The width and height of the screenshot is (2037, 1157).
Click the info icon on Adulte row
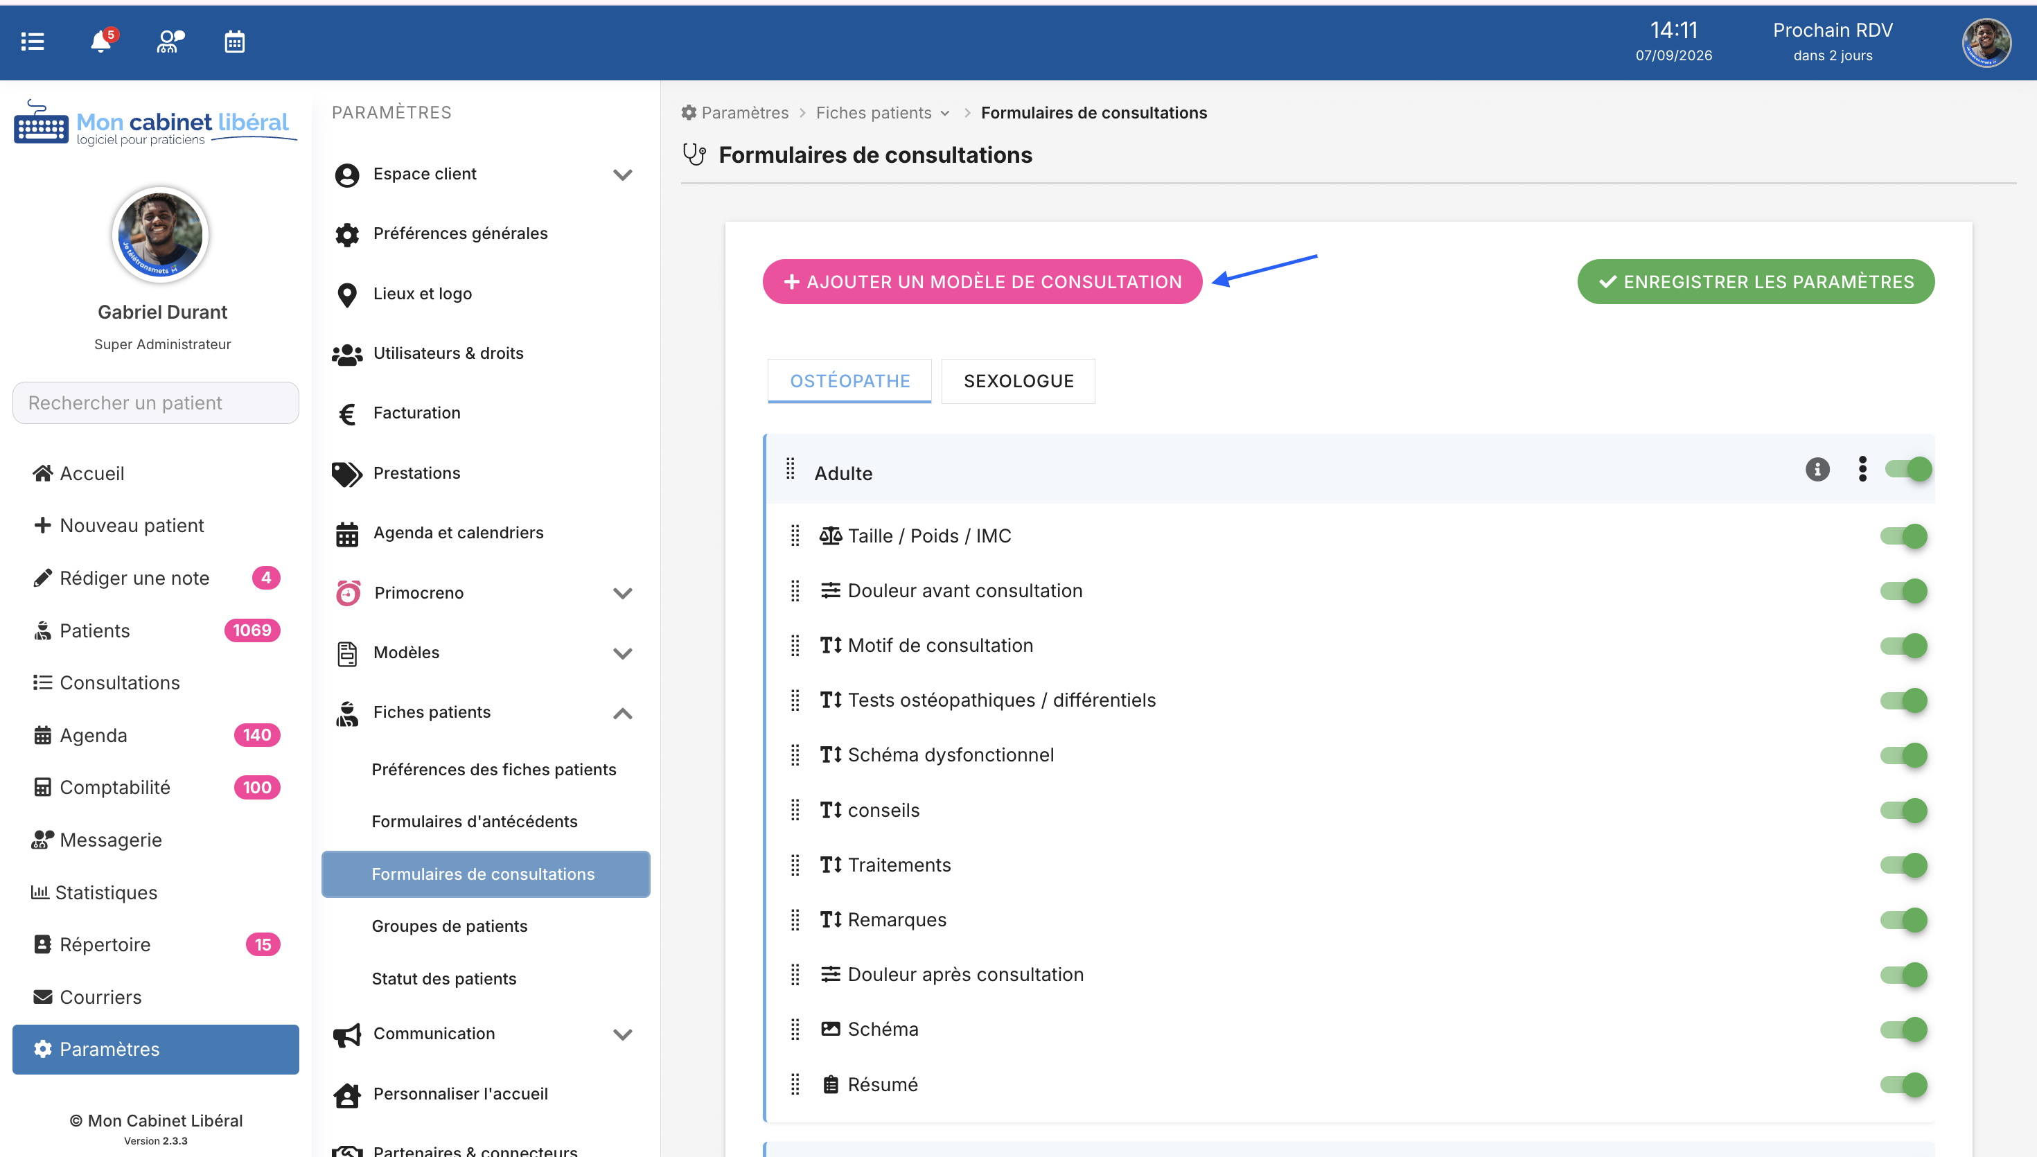[1817, 470]
